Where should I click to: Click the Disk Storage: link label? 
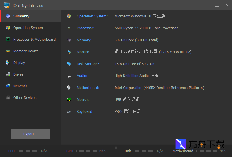click(88, 64)
